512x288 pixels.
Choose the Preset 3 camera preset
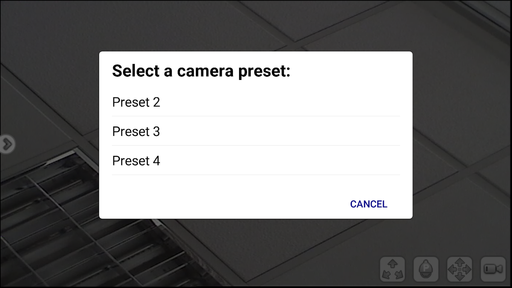point(136,131)
